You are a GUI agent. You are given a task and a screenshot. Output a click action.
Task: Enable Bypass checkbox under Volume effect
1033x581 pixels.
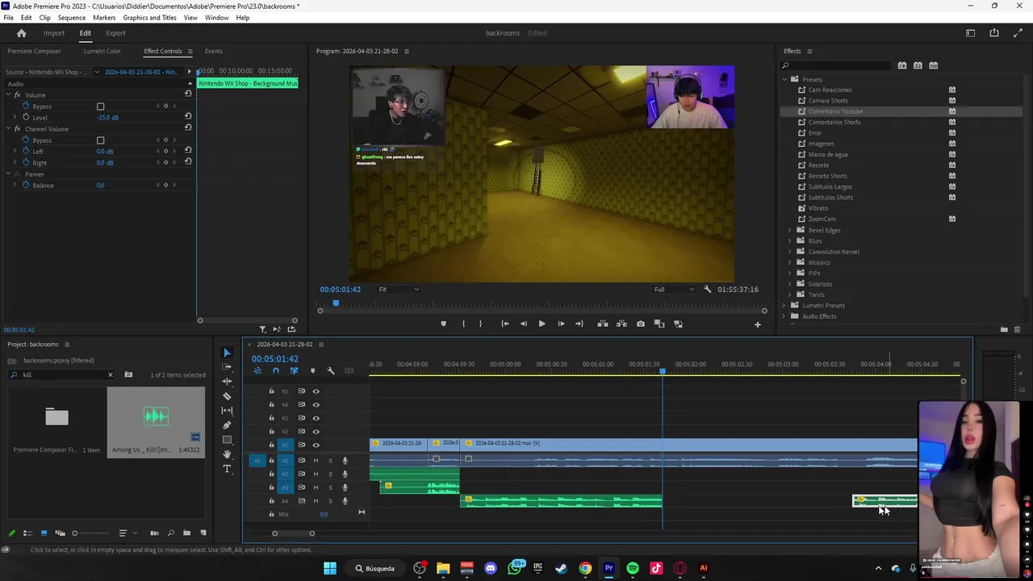click(101, 107)
